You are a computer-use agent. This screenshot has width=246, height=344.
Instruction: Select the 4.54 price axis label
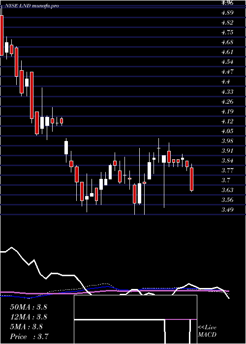(227, 62)
